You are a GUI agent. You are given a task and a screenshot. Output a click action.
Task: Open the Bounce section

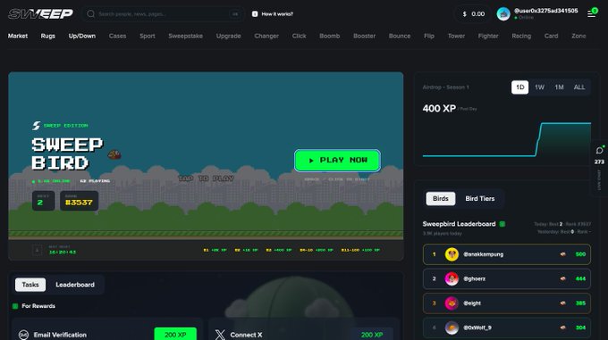coord(400,36)
